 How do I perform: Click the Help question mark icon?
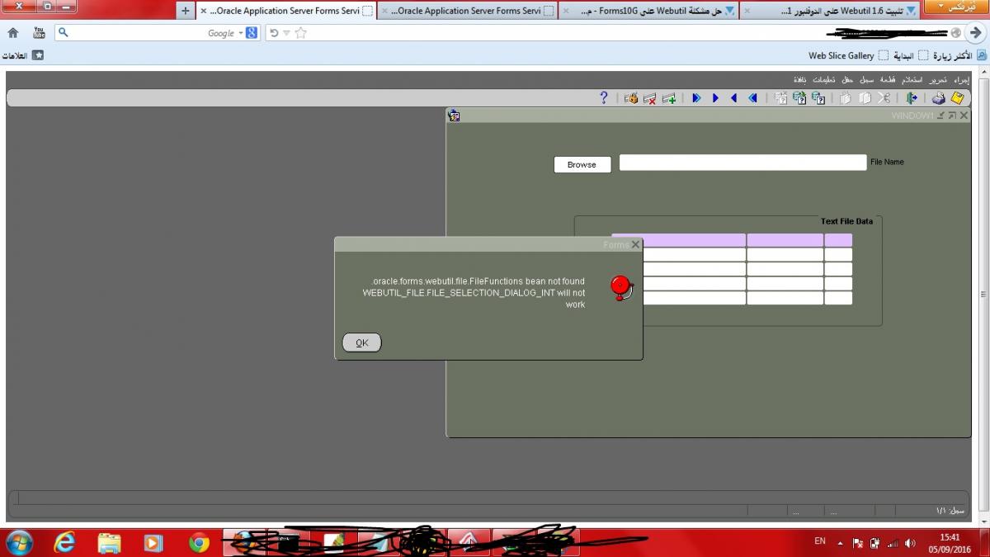[604, 98]
